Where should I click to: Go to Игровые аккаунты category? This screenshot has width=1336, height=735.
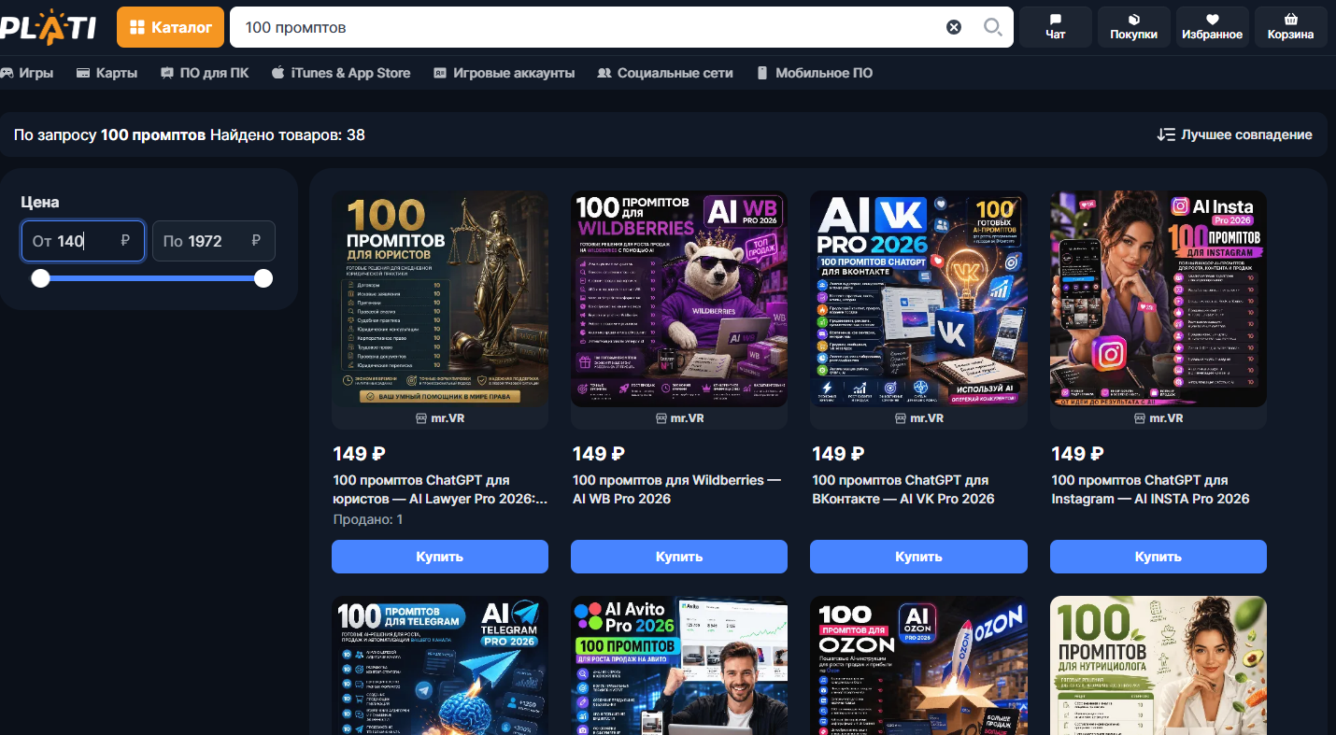coord(504,73)
